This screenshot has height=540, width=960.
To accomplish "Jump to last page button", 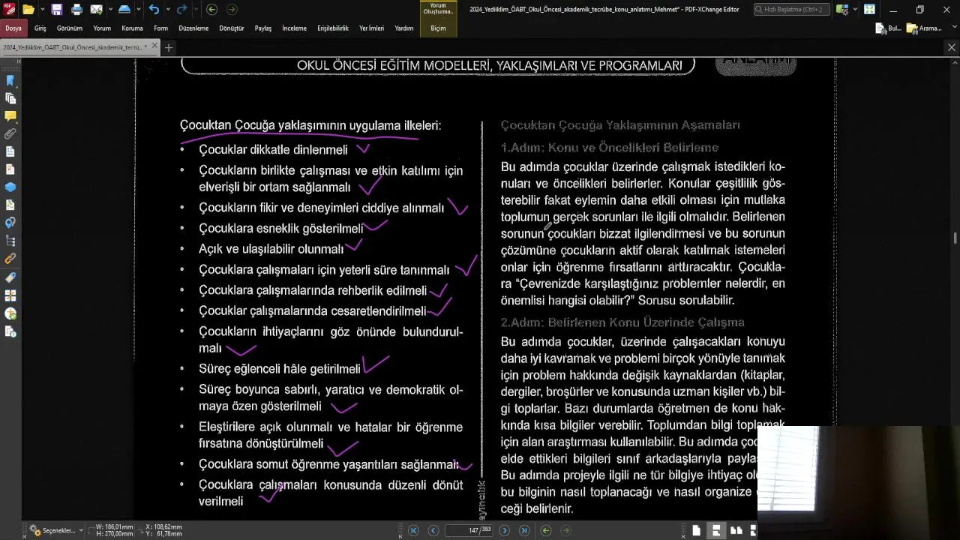I will pos(524,530).
